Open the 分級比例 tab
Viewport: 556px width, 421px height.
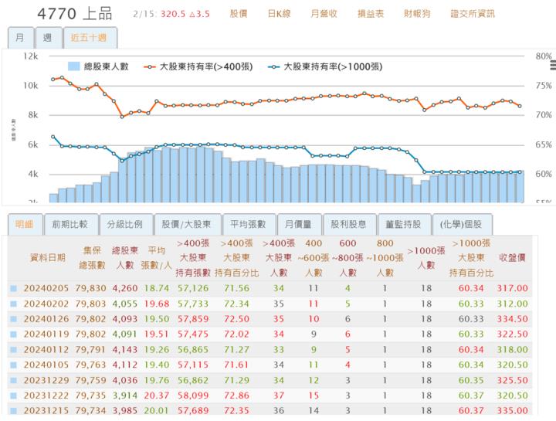[x=126, y=224]
